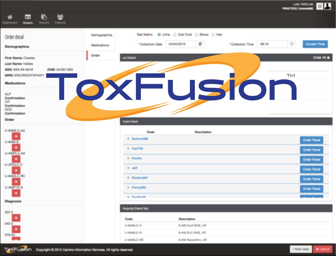Expand the Autumn995 custom panel

click(128, 139)
